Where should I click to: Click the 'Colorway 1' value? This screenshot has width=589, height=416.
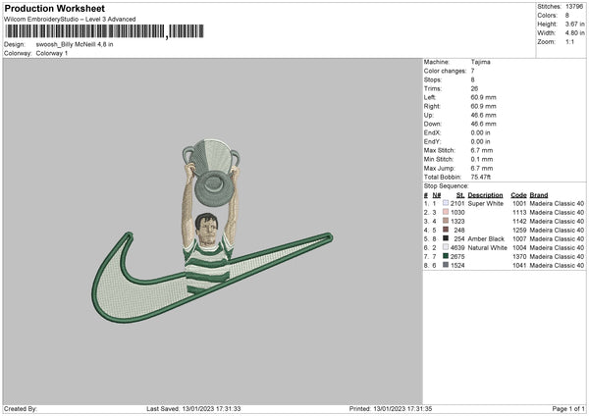pos(52,53)
